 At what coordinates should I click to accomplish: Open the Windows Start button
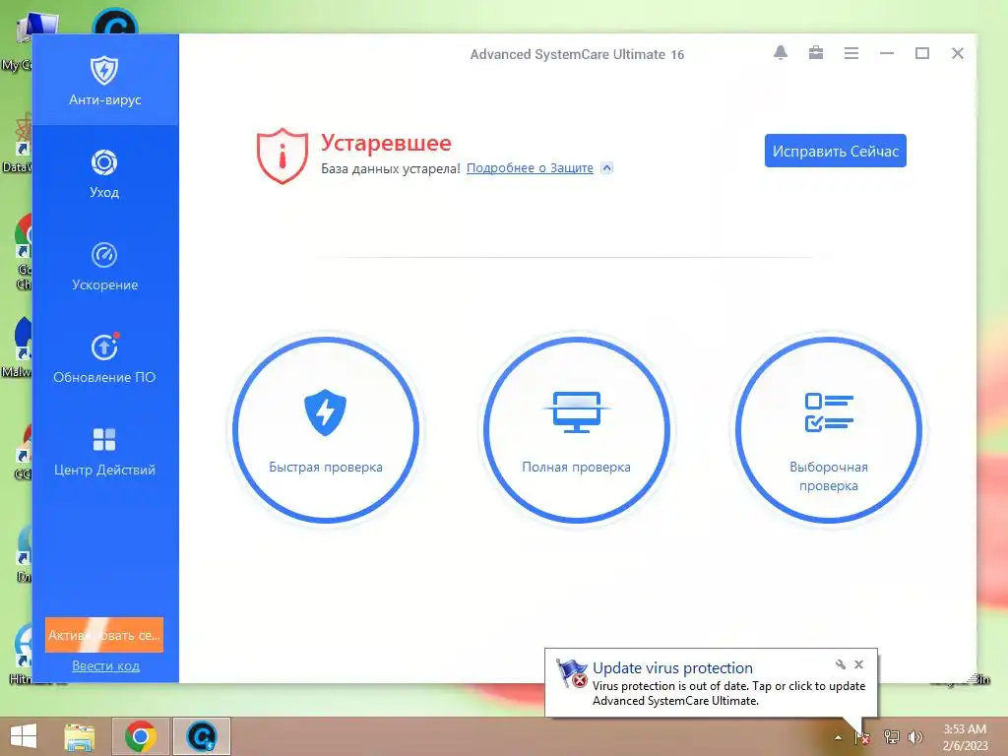click(x=24, y=736)
